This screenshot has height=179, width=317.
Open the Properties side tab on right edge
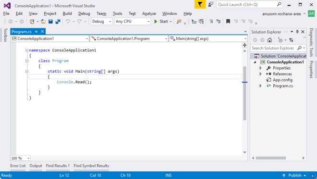coord(311,70)
